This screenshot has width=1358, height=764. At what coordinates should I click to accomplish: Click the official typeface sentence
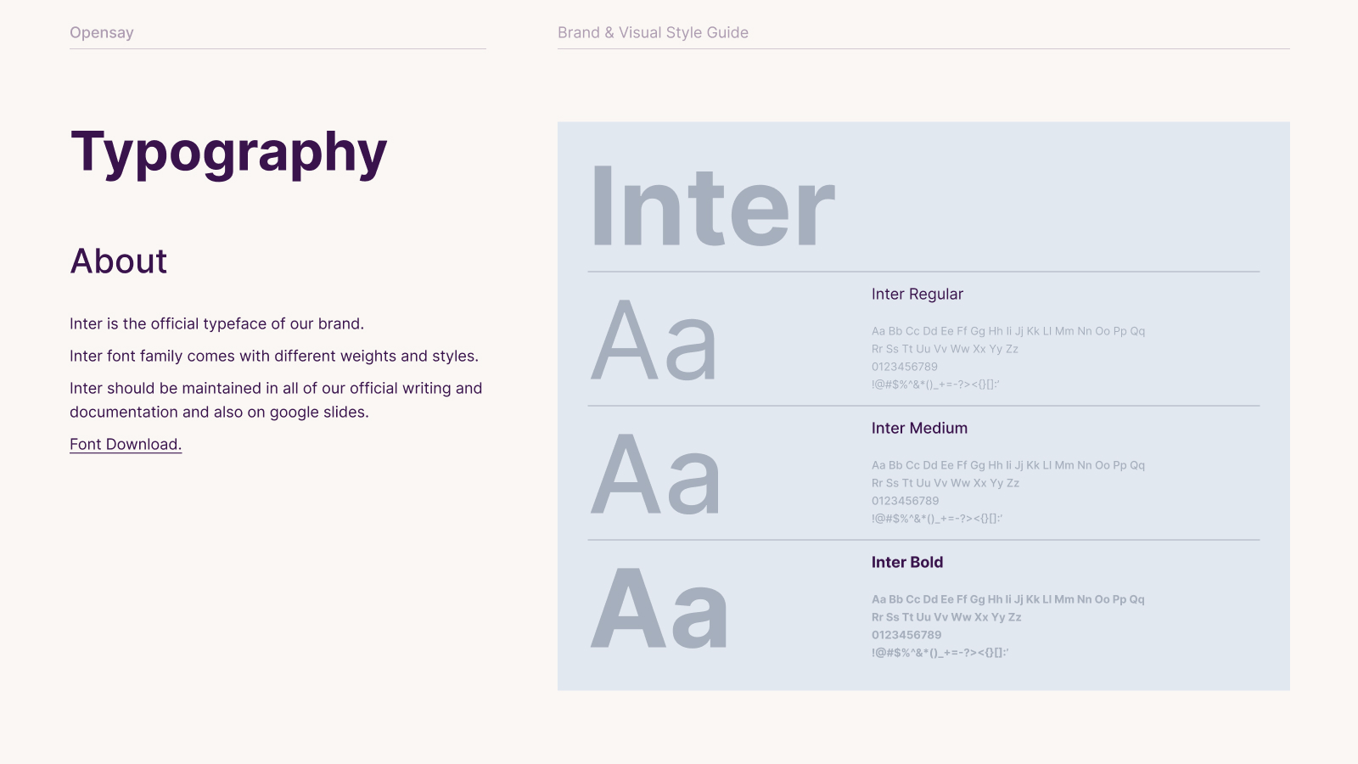[x=216, y=323]
